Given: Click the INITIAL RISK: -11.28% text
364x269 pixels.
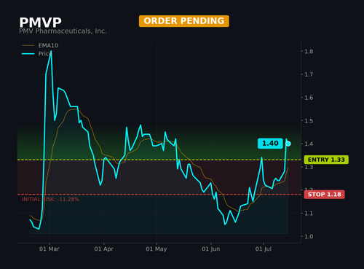Looking at the screenshot, I should pos(50,199).
